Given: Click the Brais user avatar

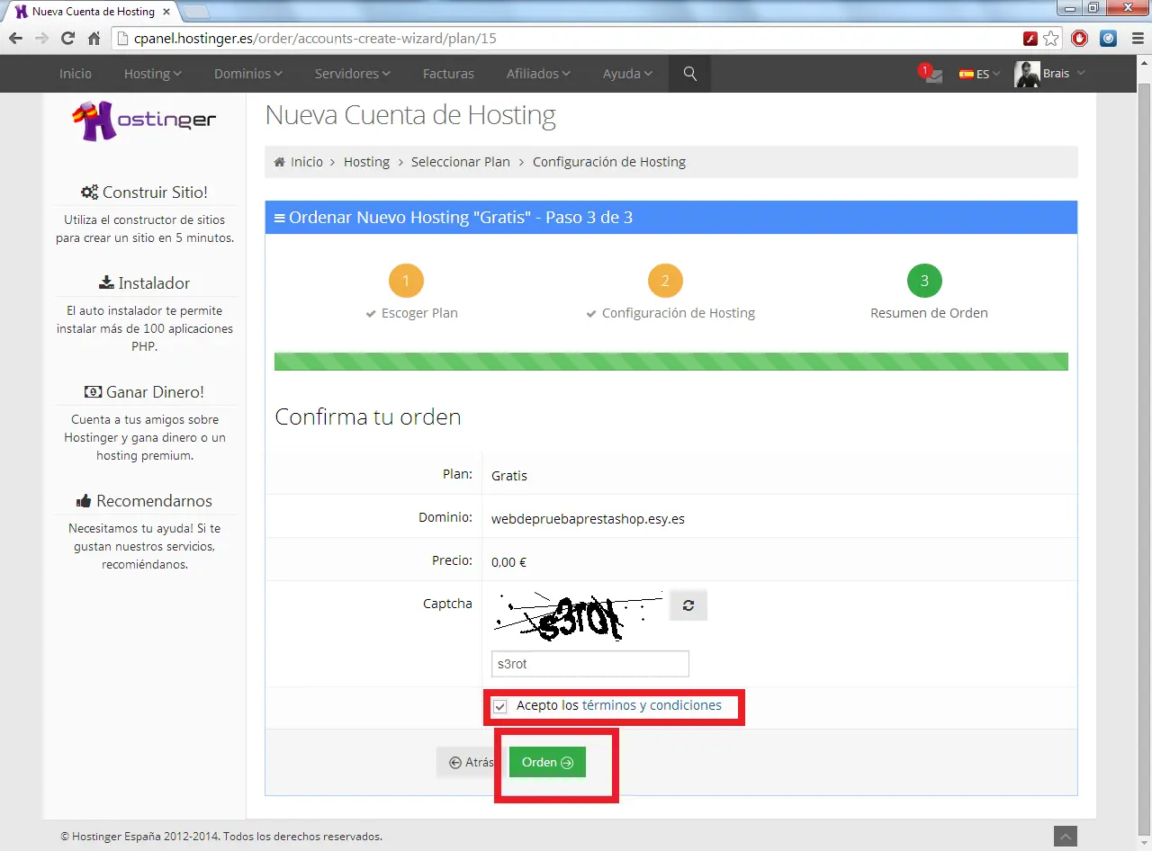Looking at the screenshot, I should tap(1027, 74).
